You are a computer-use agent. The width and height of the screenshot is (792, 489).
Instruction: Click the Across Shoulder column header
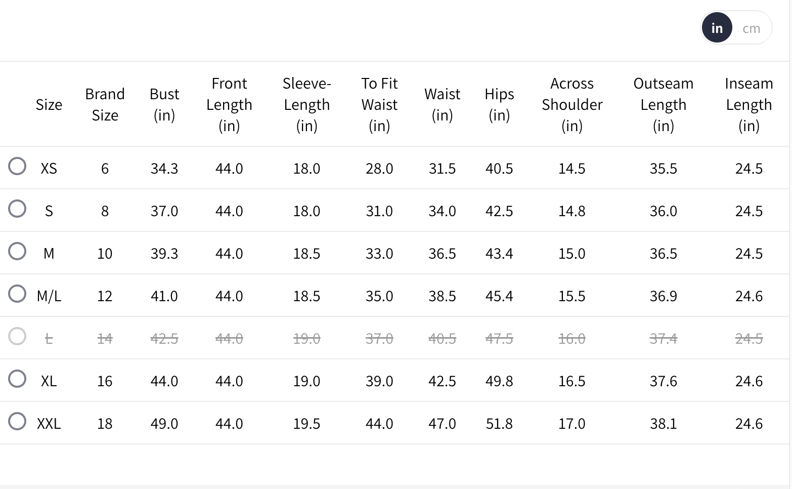572,105
